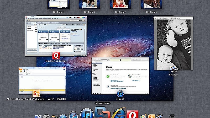Click the SharePoint Workspace badge icon
The height and width of the screenshot is (118, 210).
36,94
